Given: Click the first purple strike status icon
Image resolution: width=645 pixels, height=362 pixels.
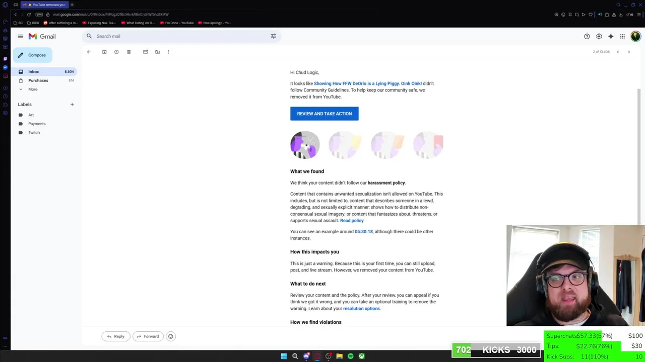Looking at the screenshot, I should click(x=305, y=145).
